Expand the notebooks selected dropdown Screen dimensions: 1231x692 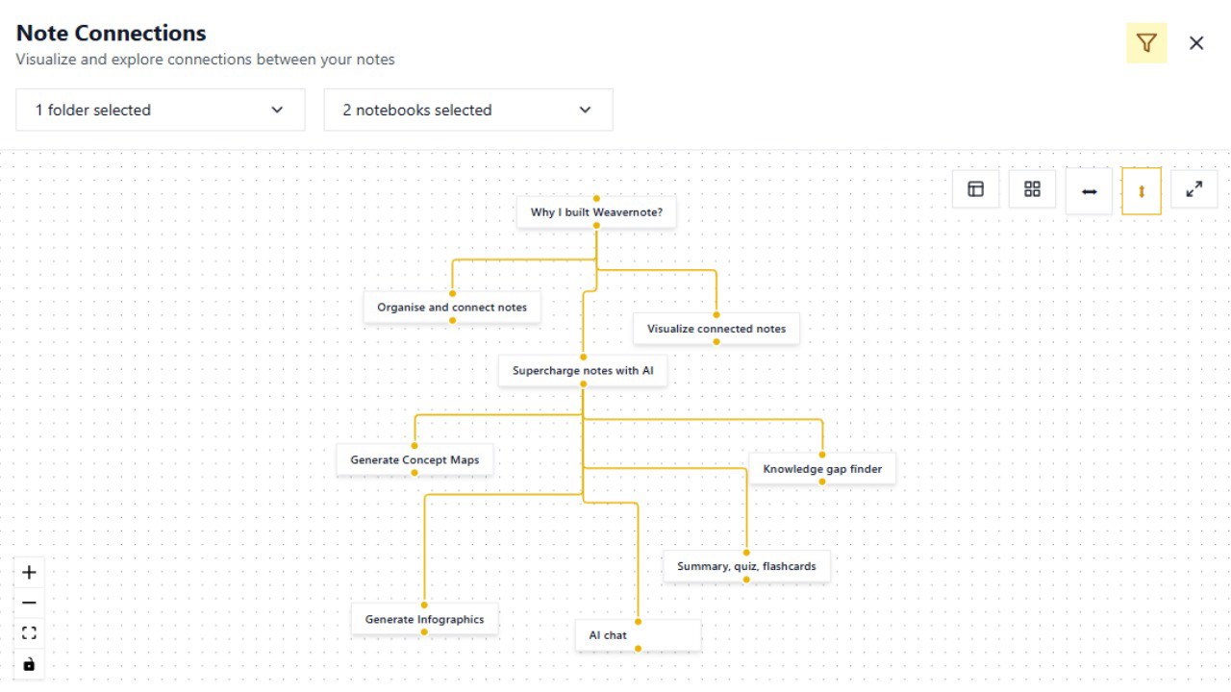(x=468, y=110)
